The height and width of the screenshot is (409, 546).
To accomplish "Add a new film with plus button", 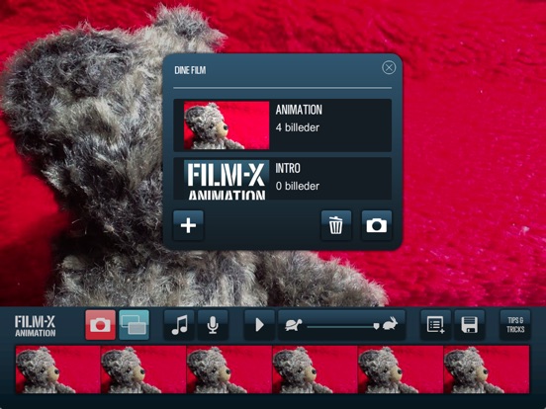I will pyautogui.click(x=188, y=225).
